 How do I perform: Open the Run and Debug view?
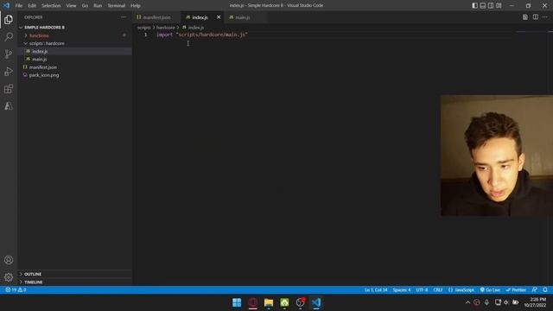(x=9, y=71)
